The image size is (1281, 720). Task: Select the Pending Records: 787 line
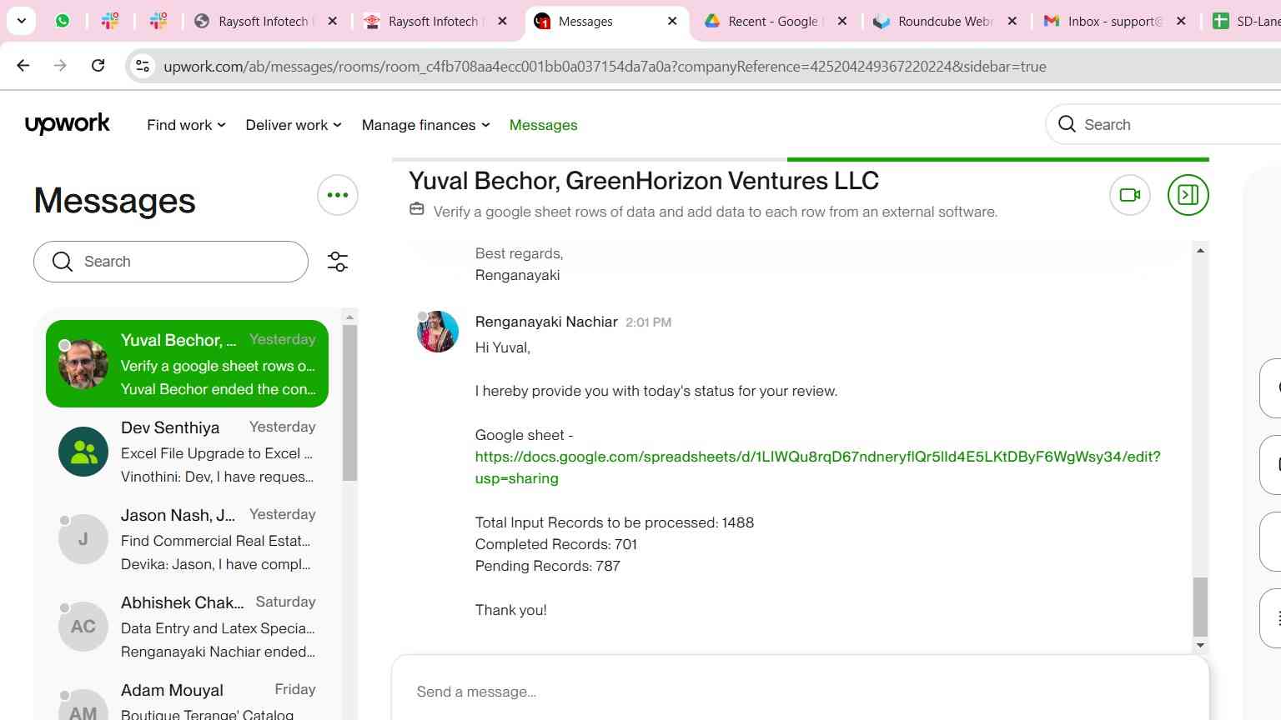(x=547, y=566)
